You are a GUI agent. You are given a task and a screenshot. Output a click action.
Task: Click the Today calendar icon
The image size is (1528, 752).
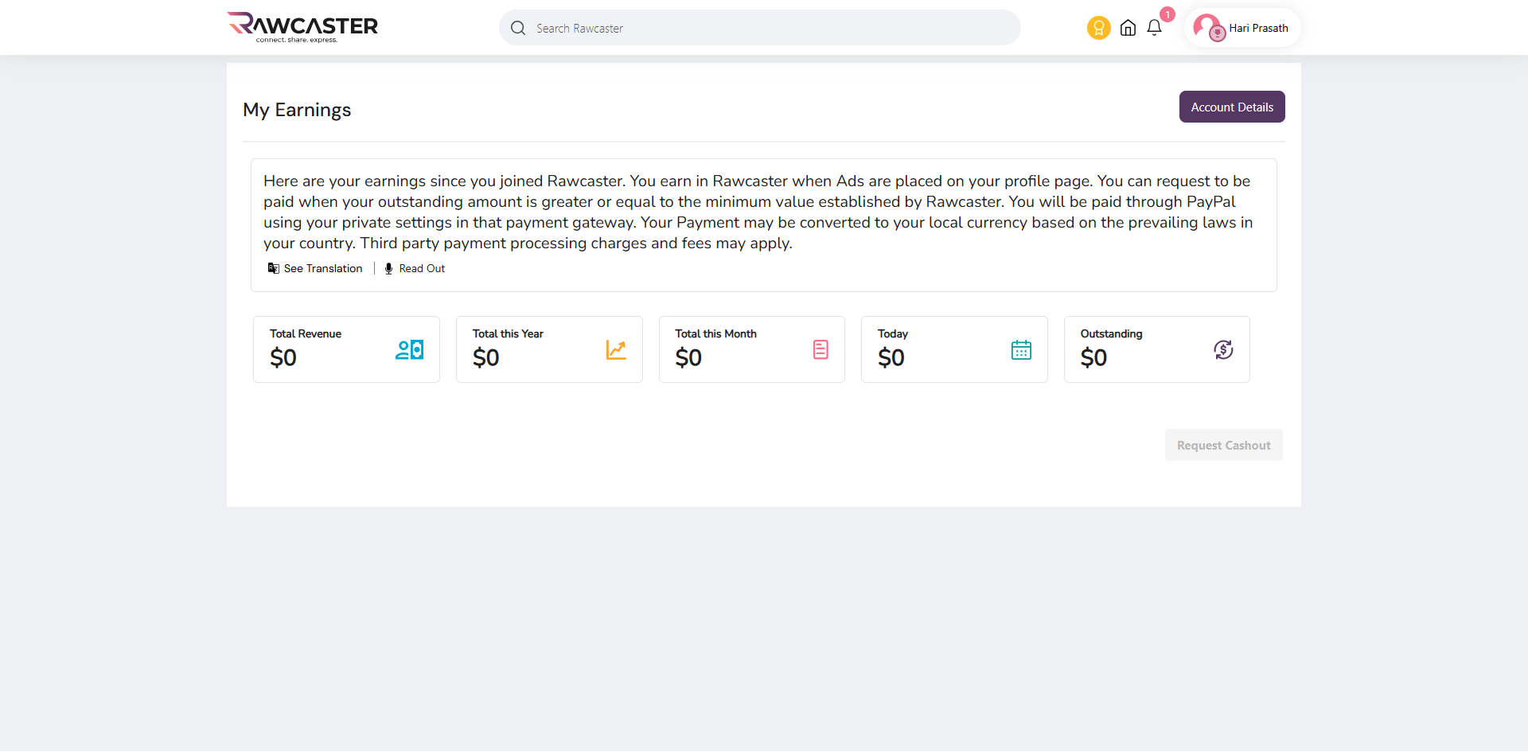(1021, 350)
